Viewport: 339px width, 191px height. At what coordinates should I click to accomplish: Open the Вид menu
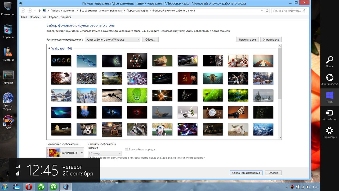click(44, 17)
